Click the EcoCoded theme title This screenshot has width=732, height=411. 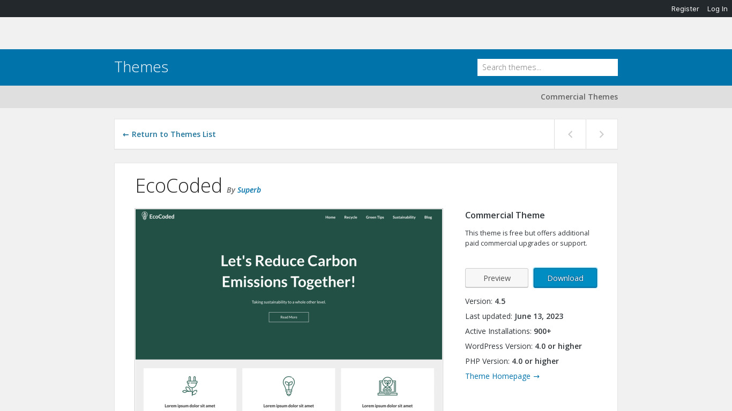(178, 186)
